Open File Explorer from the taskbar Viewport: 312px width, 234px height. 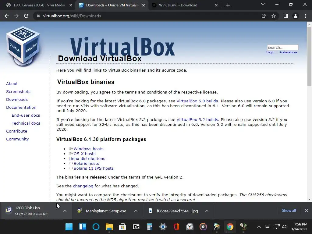pos(109,227)
